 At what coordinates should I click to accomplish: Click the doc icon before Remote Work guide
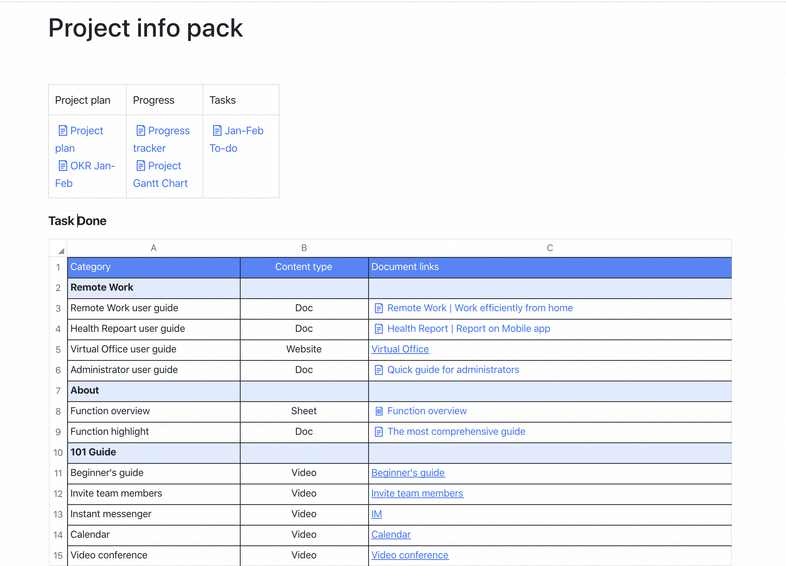[x=378, y=308]
